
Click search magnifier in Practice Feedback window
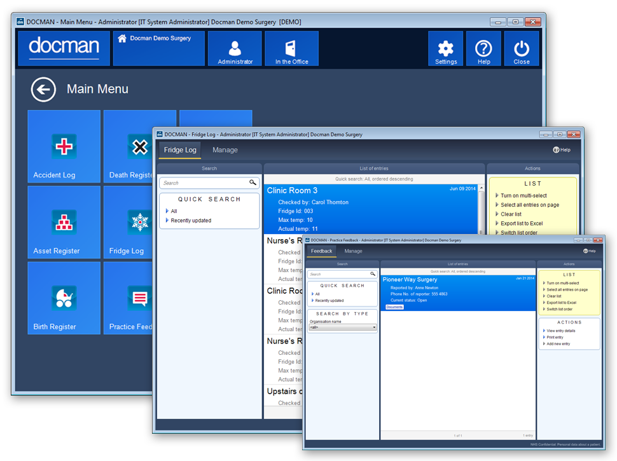click(373, 274)
